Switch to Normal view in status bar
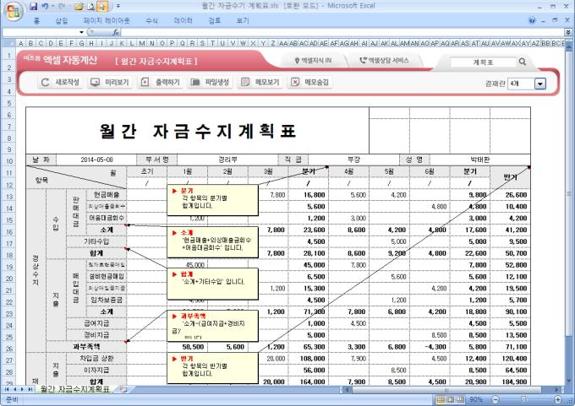The image size is (575, 406). click(441, 399)
